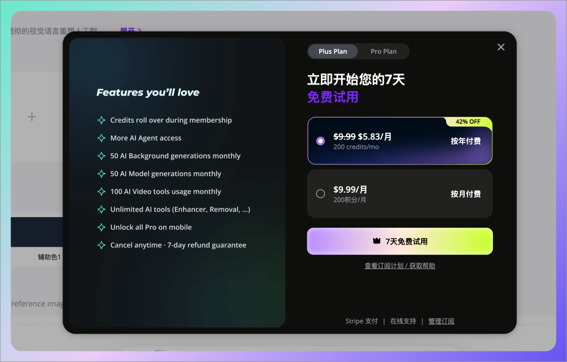The height and width of the screenshot is (362, 567).
Task: Click star icon beside 50 AI Background generations
Action: pos(101,156)
